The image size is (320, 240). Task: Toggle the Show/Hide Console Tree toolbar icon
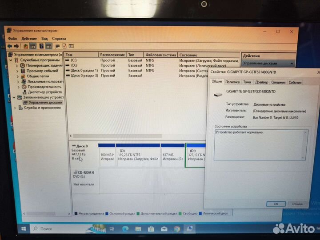click(x=32, y=46)
